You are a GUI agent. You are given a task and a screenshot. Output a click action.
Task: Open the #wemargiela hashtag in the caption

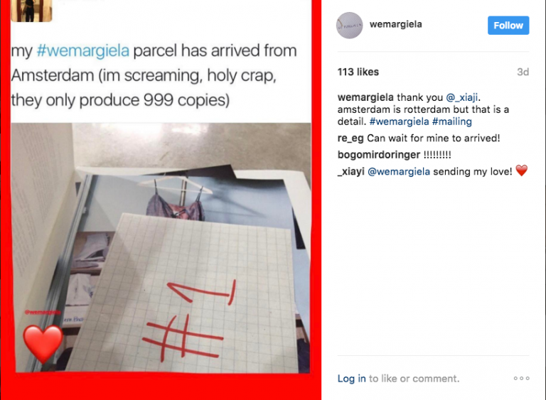[x=399, y=121]
